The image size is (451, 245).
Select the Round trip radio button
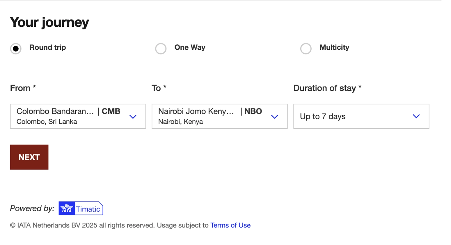(x=16, y=48)
